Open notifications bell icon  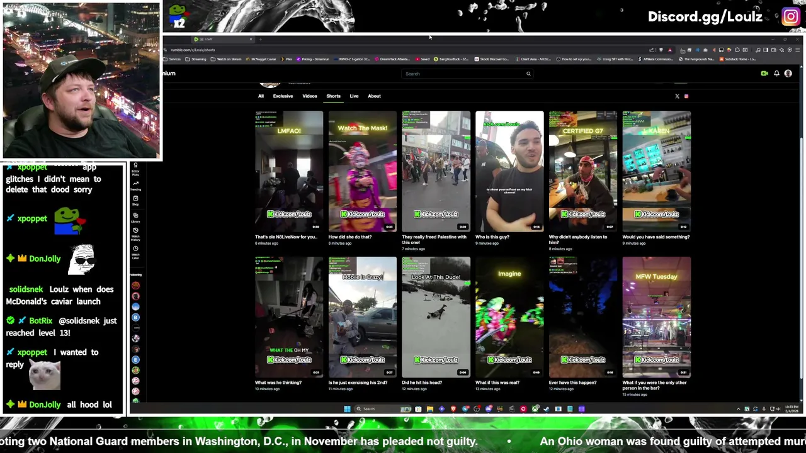click(776, 74)
